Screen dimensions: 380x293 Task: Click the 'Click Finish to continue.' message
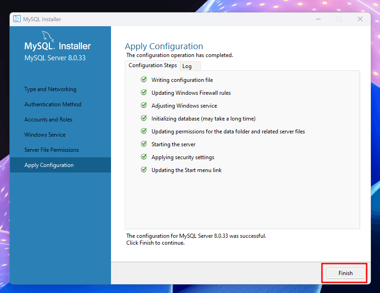click(x=155, y=243)
